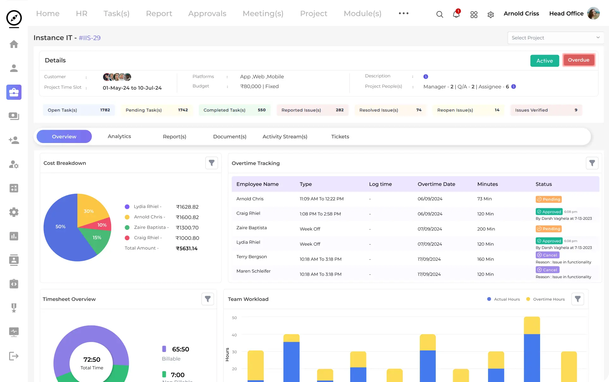Click the settings gear in top bar

(x=491, y=15)
